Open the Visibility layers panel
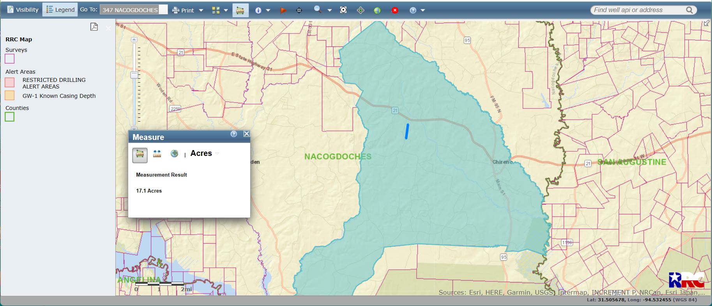 point(23,10)
